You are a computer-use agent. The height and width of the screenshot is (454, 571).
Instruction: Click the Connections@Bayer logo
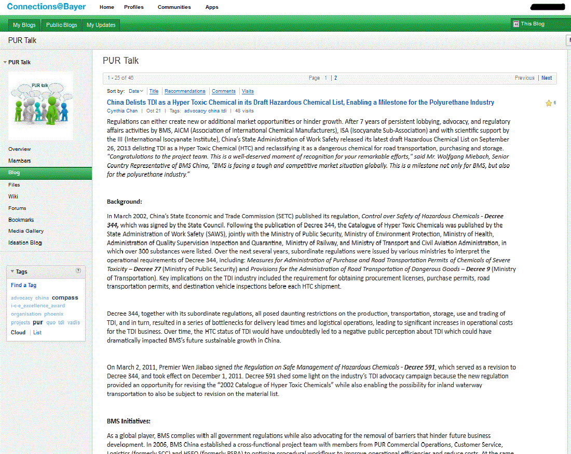tap(47, 7)
